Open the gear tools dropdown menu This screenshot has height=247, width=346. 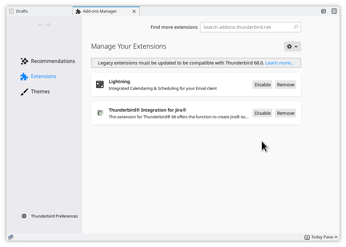pyautogui.click(x=292, y=46)
